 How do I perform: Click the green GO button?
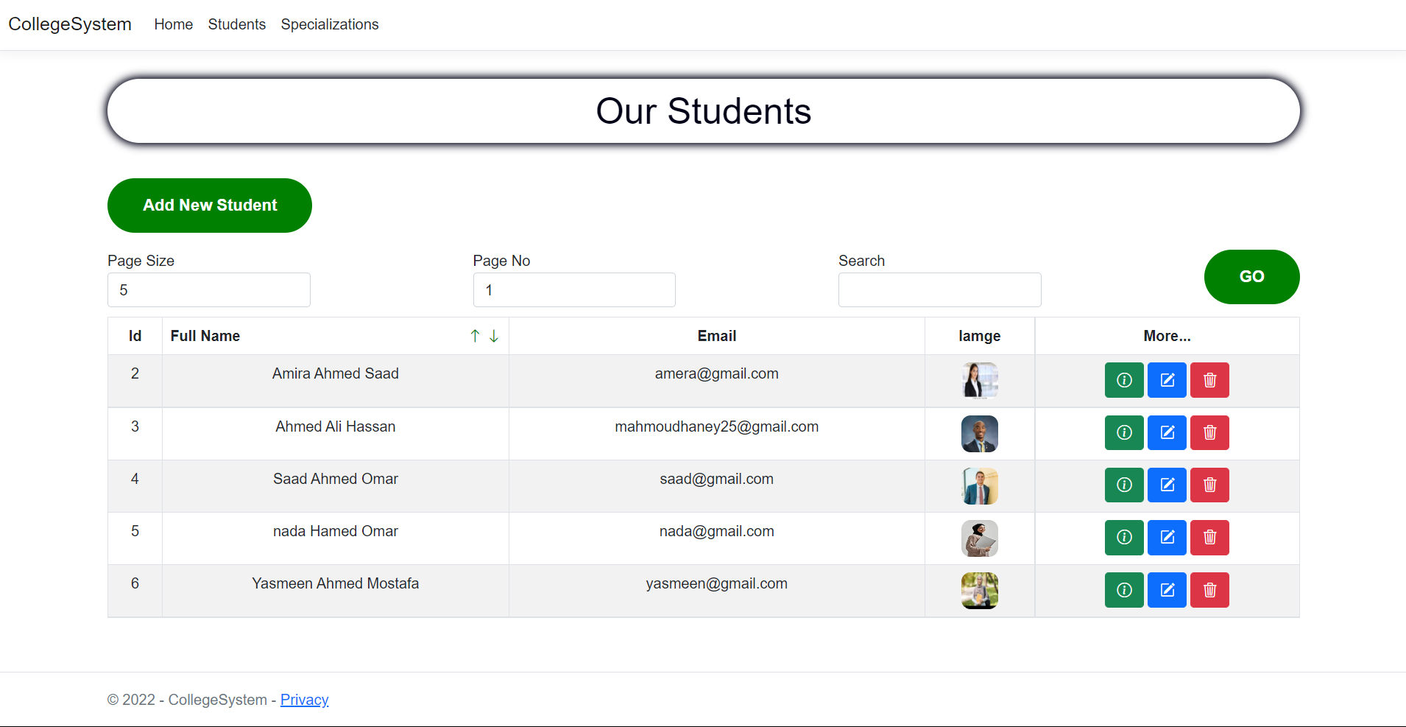click(1251, 277)
